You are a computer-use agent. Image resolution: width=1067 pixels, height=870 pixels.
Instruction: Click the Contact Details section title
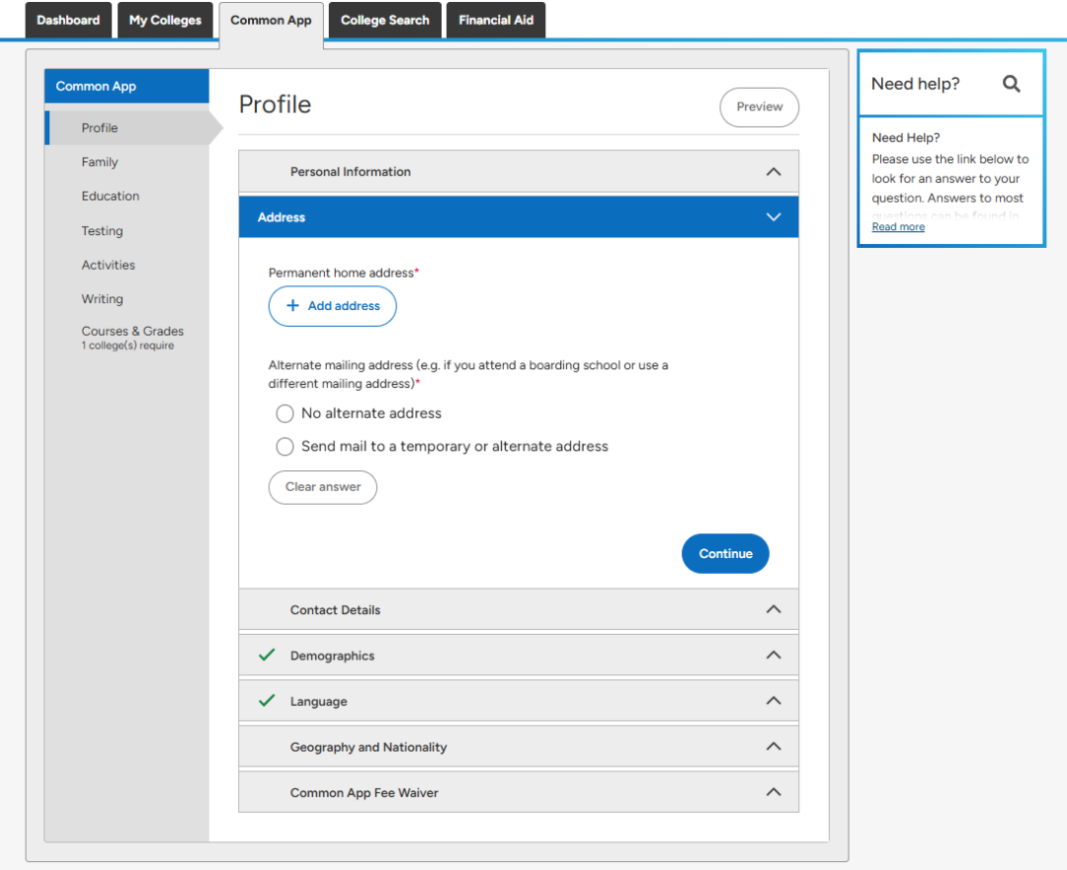pos(336,610)
